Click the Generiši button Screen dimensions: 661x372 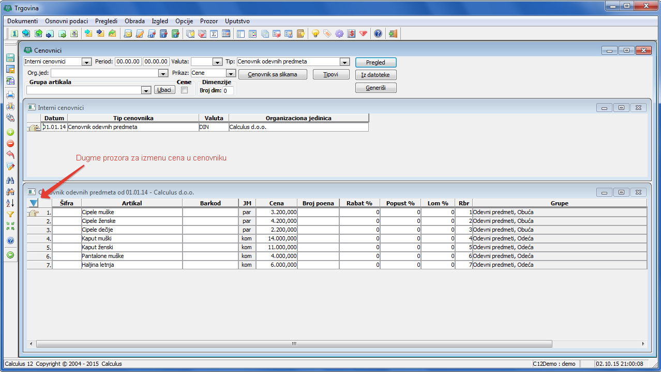point(375,88)
